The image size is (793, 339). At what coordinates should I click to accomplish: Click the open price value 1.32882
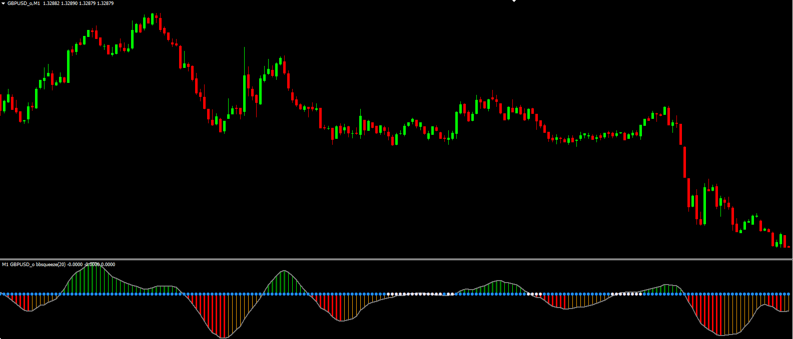52,3
